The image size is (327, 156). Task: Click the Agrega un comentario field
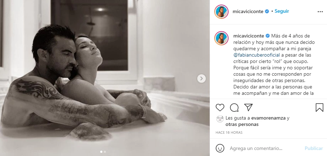pyautogui.click(x=256, y=148)
